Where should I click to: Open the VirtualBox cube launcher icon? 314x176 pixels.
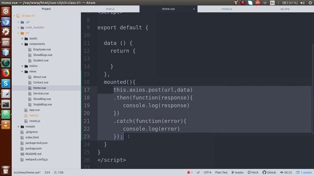click(5, 52)
